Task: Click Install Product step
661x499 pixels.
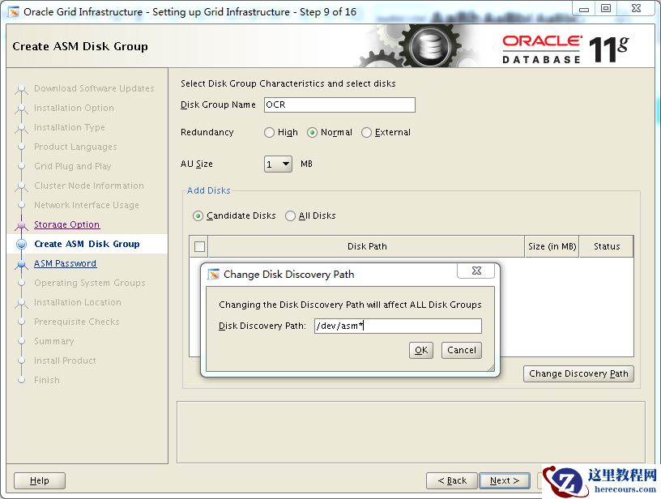Action: tap(65, 360)
